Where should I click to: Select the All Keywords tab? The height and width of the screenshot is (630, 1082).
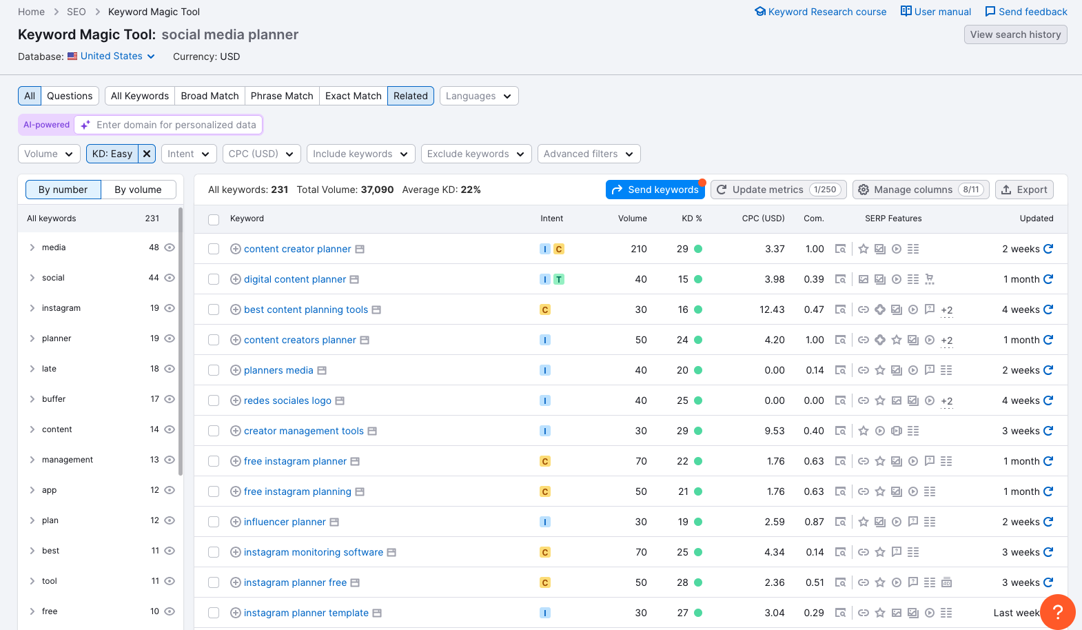140,96
